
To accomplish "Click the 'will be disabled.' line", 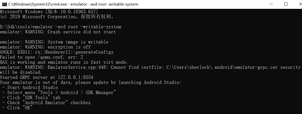I will pyautogui.click(x=21, y=72).
